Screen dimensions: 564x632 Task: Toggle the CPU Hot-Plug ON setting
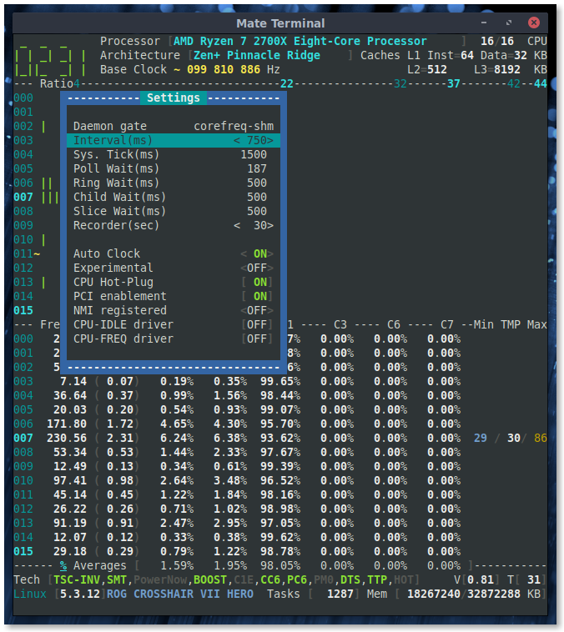(174, 282)
